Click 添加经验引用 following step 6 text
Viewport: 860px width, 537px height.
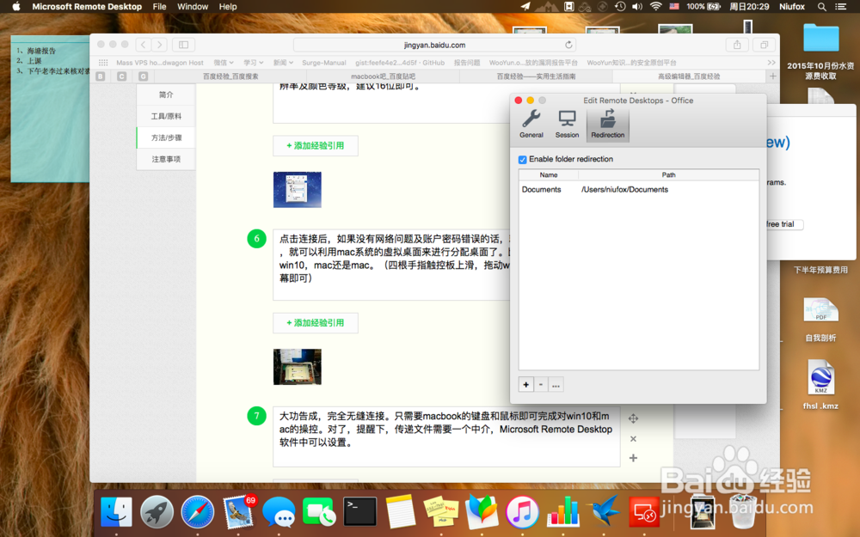(316, 323)
